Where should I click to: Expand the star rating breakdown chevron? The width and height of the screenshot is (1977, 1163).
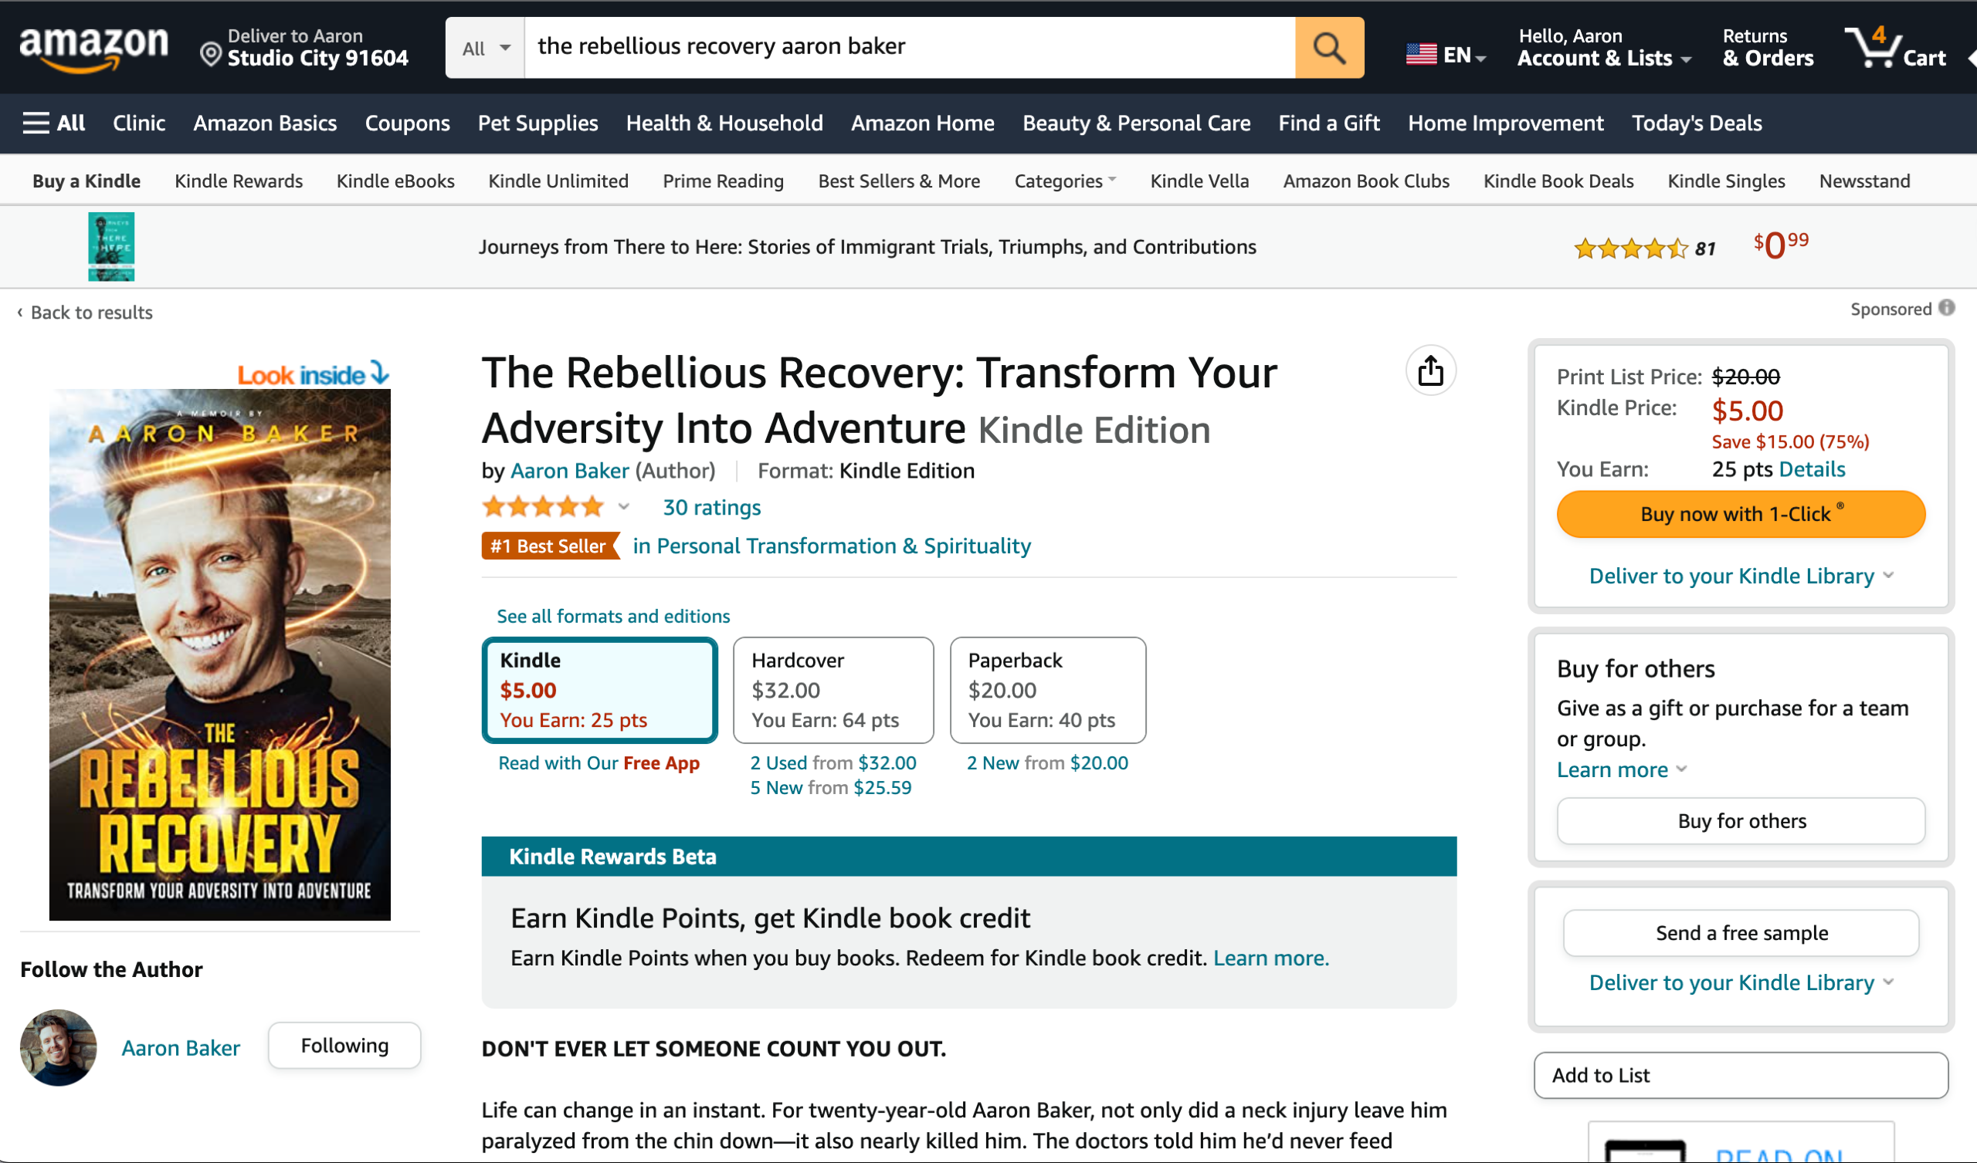(x=624, y=506)
